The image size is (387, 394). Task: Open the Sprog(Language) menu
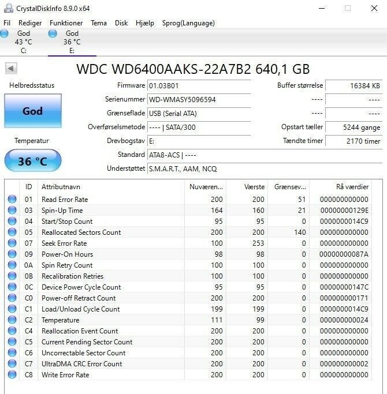click(188, 23)
